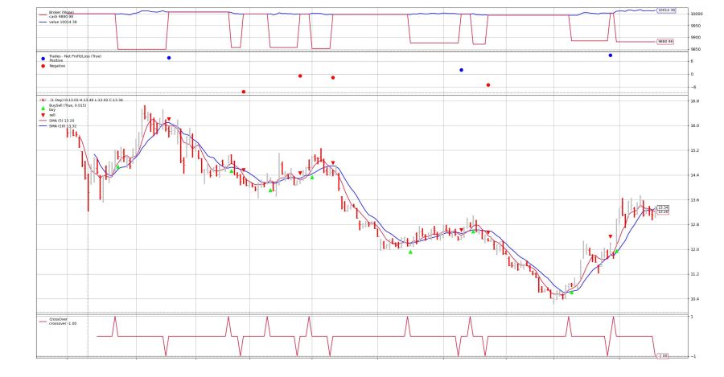724x377 pixels.
Task: Click the boxed 9880.98 cash tag on the broker chart
Action: pyautogui.click(x=664, y=42)
